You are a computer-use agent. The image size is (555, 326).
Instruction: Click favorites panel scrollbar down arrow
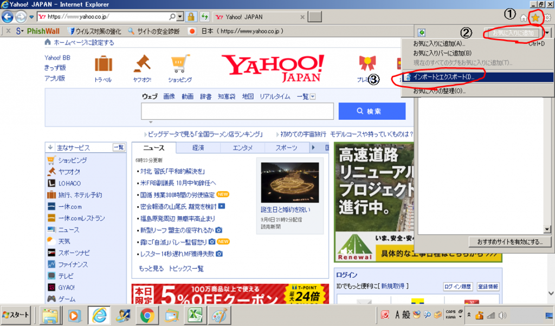coord(547,229)
